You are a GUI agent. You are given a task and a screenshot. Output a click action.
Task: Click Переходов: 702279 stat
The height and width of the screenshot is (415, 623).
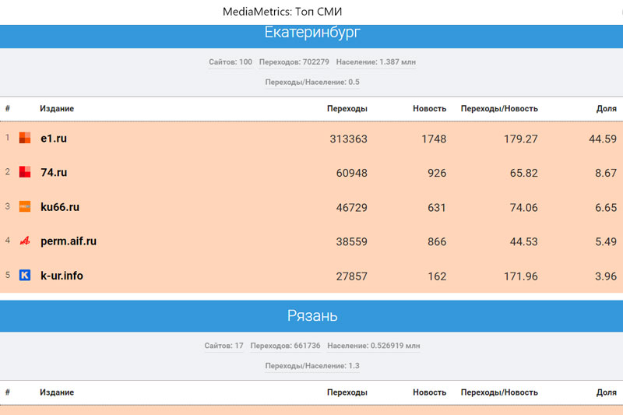[x=294, y=62]
